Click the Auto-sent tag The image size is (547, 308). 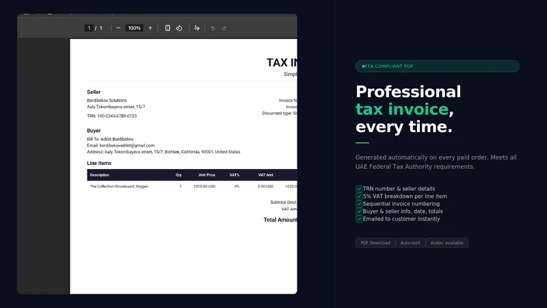[410, 243]
